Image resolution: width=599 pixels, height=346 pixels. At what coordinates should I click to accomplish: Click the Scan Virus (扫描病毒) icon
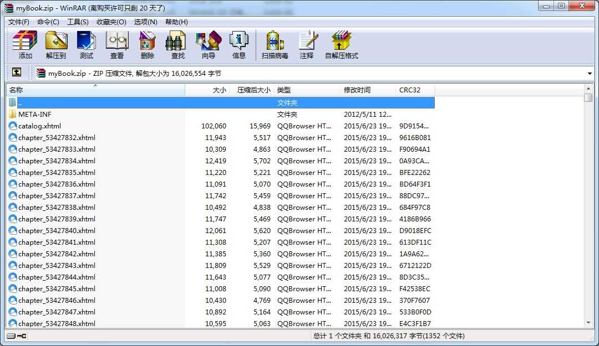(x=275, y=40)
